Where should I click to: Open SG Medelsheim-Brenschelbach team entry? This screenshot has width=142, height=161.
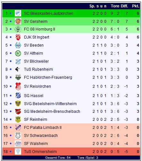pyautogui.click(x=52, y=112)
